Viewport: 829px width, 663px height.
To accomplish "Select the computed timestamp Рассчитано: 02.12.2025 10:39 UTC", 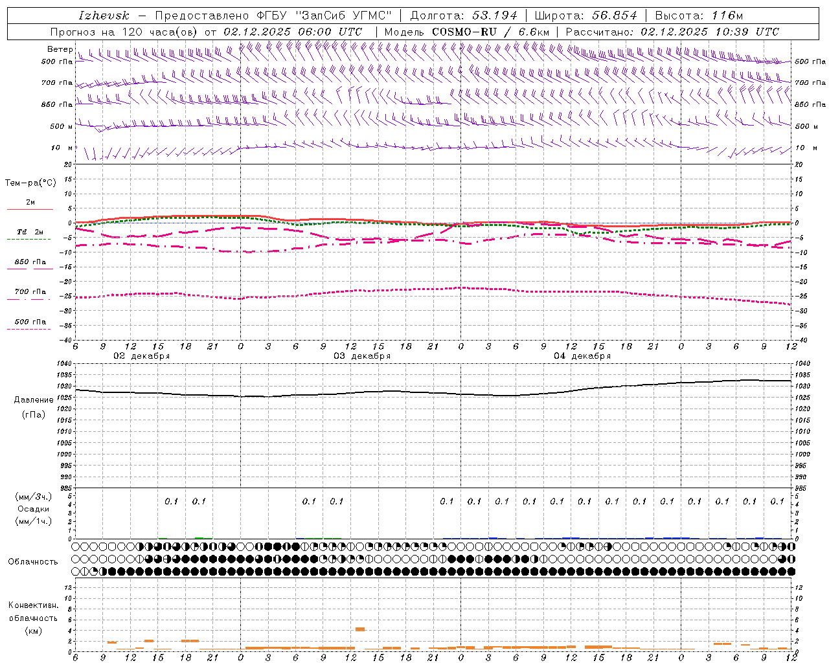I will coord(672,32).
